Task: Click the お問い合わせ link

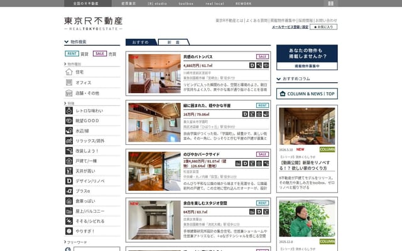Action: tap(326, 20)
